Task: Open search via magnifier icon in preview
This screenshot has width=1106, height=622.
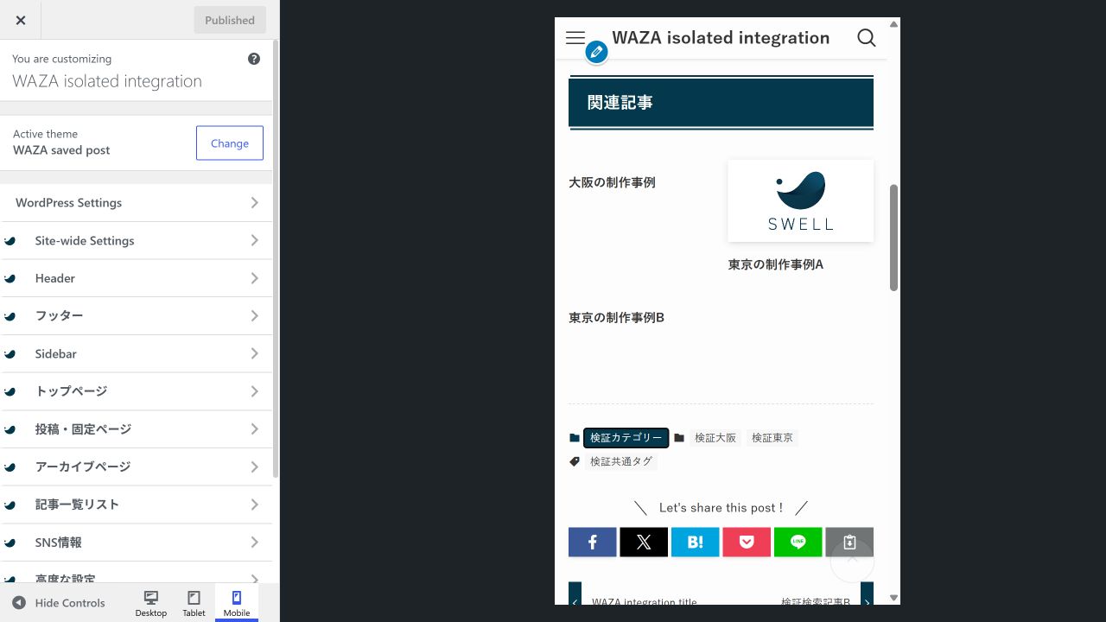Action: tap(867, 38)
